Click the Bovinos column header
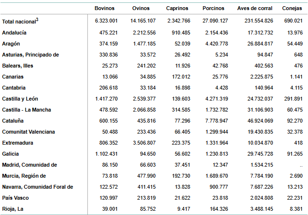This screenshot has width=308, height=215. coord(105,8)
